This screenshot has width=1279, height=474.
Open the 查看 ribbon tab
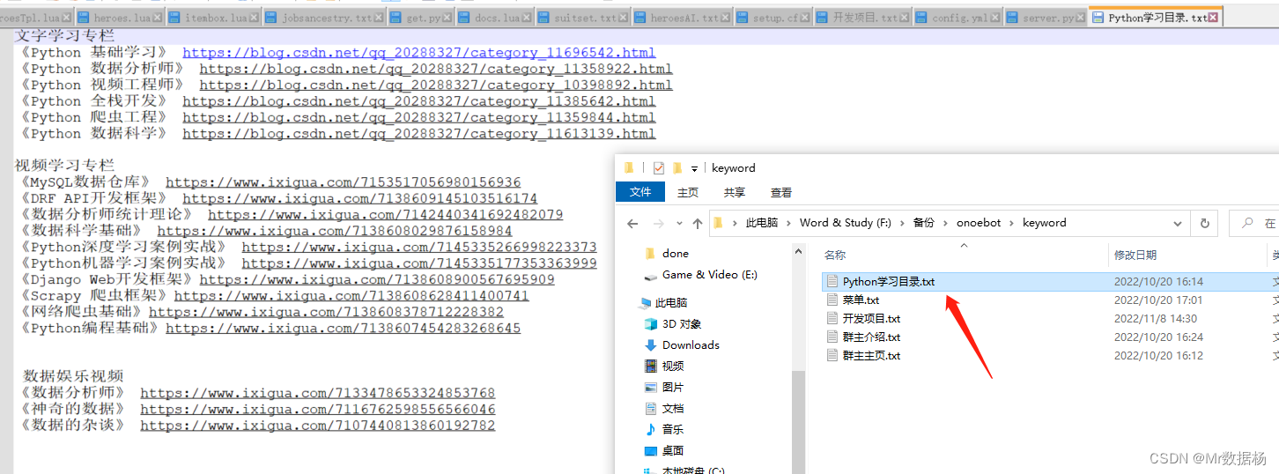click(x=780, y=192)
